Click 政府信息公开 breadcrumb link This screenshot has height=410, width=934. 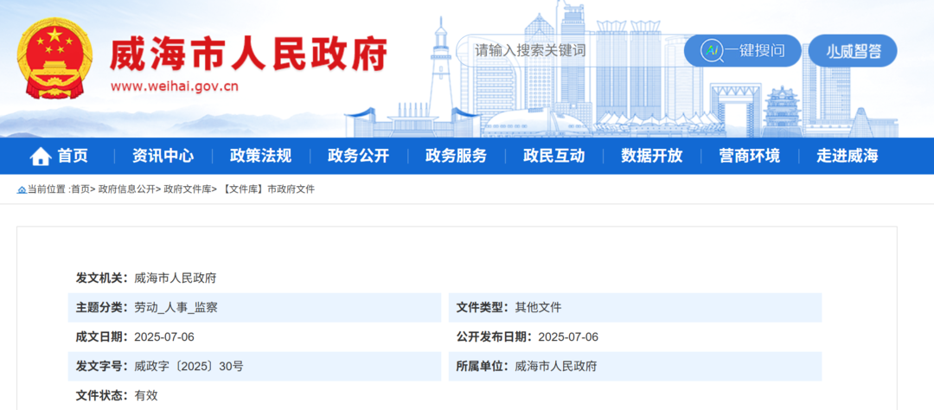coord(126,189)
